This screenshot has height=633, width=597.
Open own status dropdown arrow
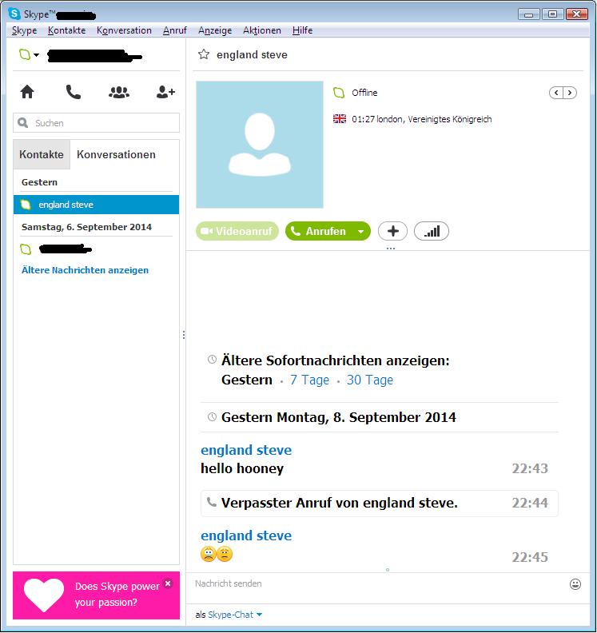coord(36,55)
